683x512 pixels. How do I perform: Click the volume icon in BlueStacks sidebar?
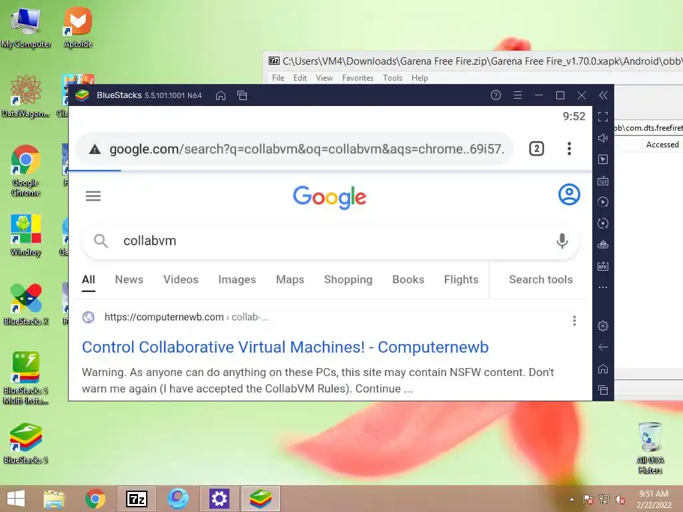click(x=603, y=138)
